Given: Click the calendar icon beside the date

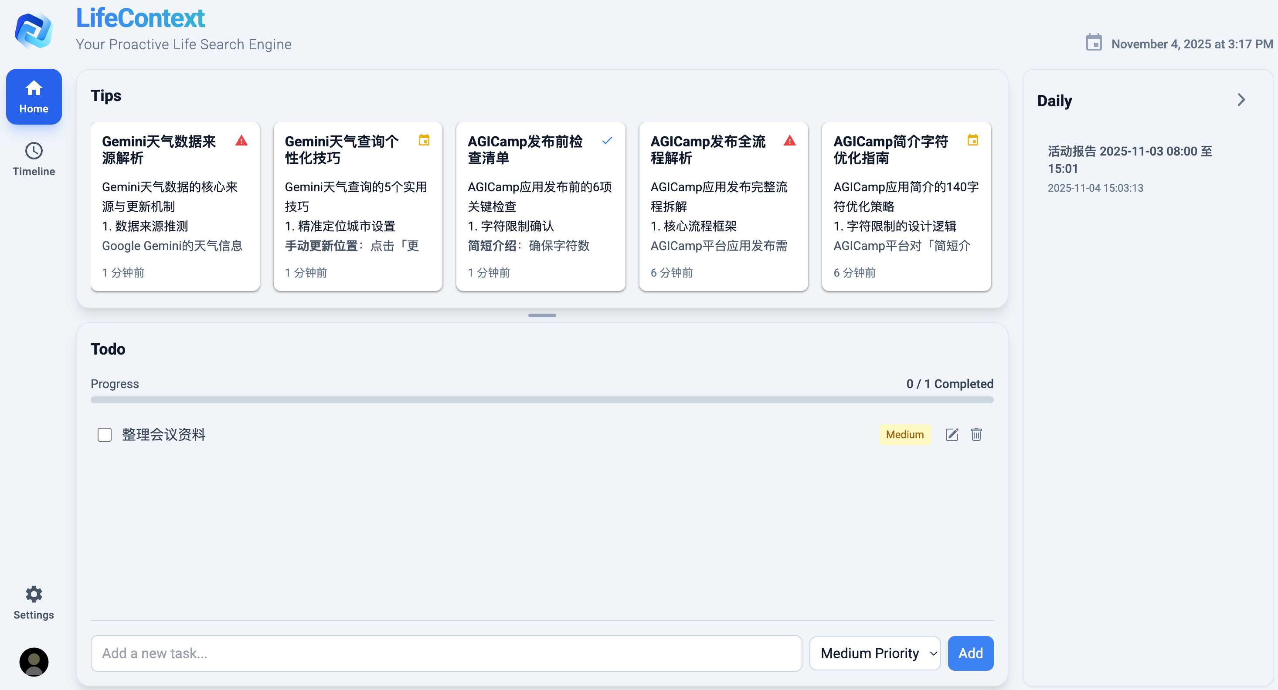Looking at the screenshot, I should [x=1095, y=43].
